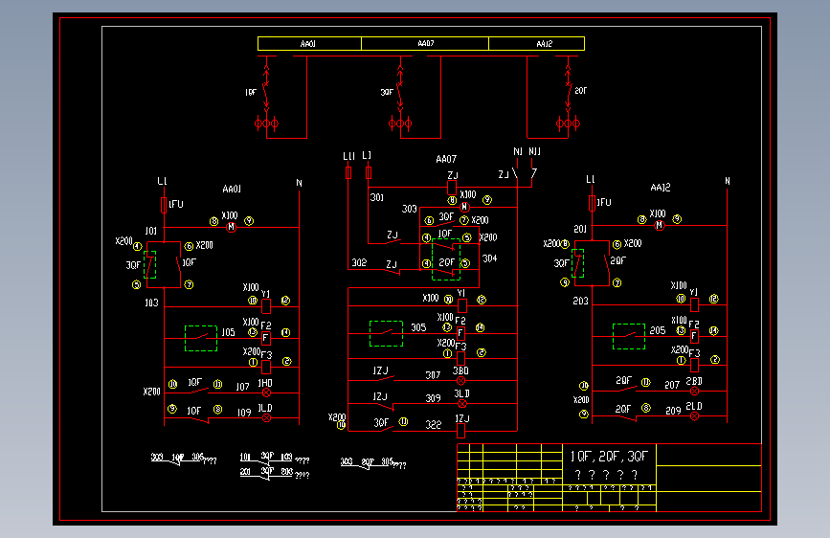This screenshot has width=830, height=538.
Task: Click the 1QF breaker label under AA01 busbar
Action: click(251, 92)
